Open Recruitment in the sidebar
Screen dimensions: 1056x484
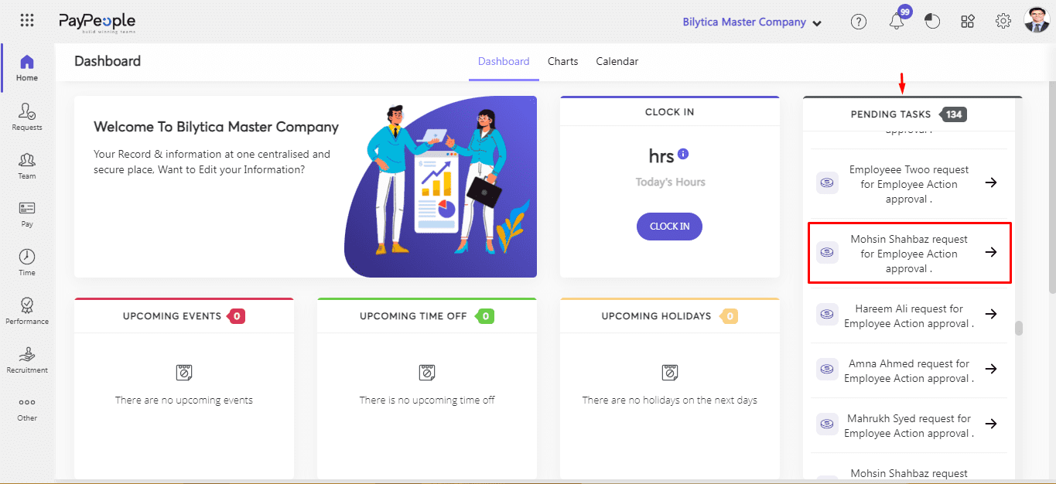pyautogui.click(x=27, y=360)
